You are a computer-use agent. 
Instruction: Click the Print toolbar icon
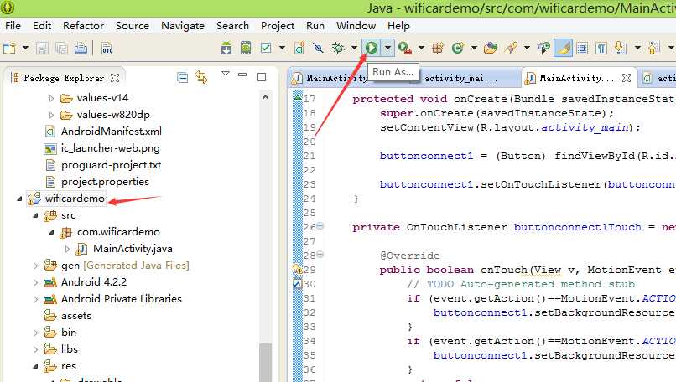[81, 49]
